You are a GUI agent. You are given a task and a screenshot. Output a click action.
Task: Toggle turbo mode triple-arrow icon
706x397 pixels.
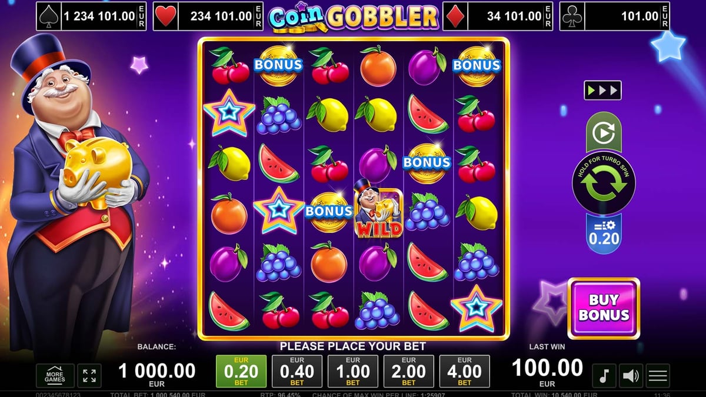(602, 91)
